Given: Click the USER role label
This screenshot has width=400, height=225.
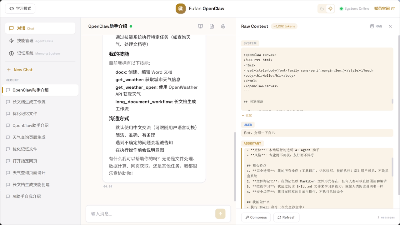Looking at the screenshot, I should [x=248, y=125].
